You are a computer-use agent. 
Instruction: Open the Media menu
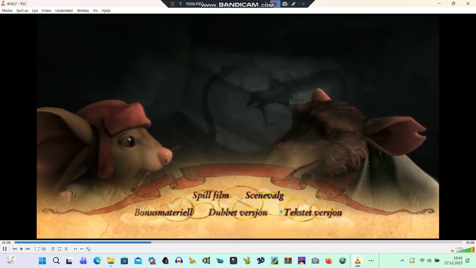click(7, 10)
